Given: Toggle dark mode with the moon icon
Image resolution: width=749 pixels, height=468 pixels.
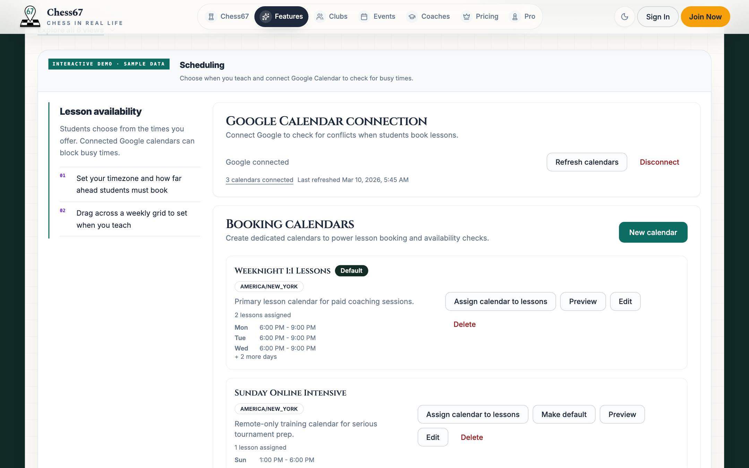Looking at the screenshot, I should point(625,17).
